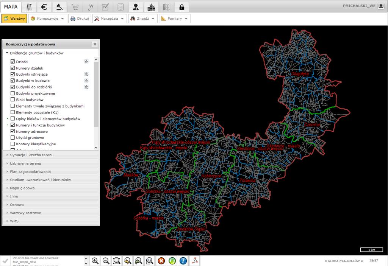The image size is (388, 266).
Task: Switch to the MAPA tab
Action: [11, 7]
